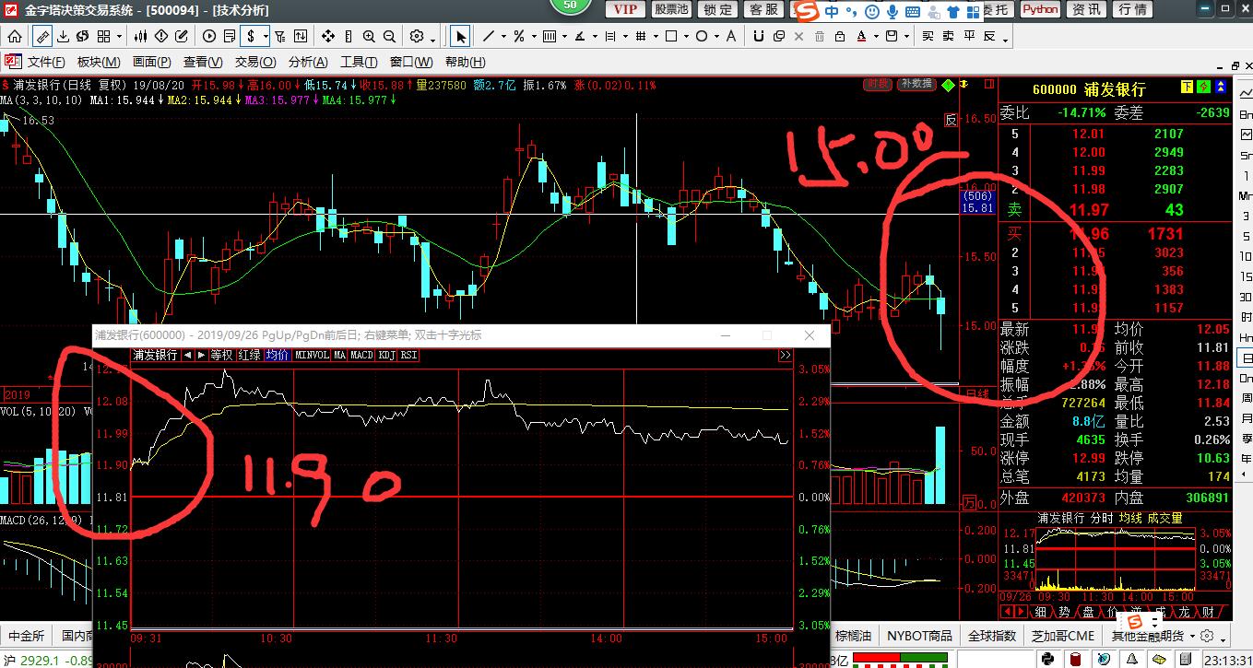Open the filter funnel icon

click(280, 36)
